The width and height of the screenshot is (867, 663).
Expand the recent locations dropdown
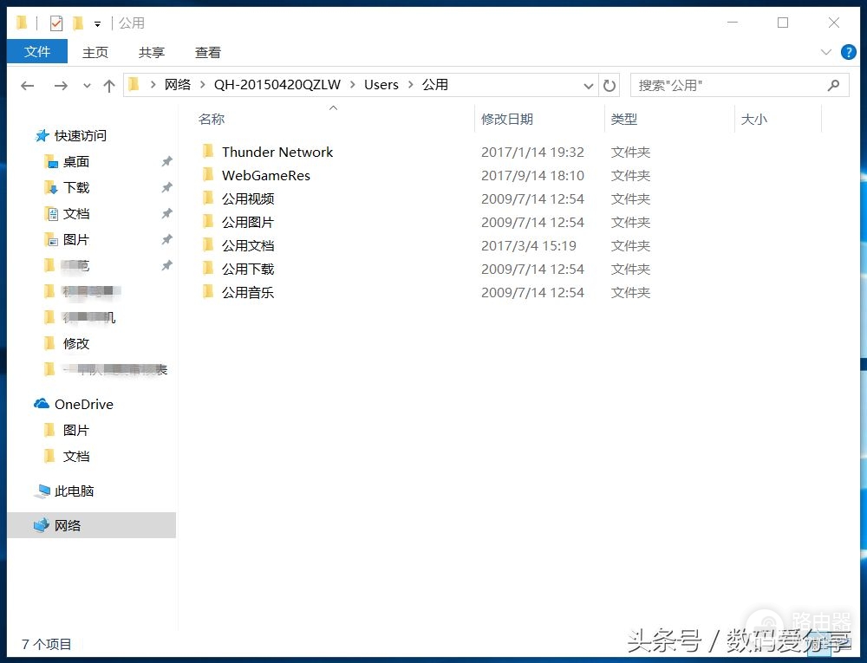point(87,85)
